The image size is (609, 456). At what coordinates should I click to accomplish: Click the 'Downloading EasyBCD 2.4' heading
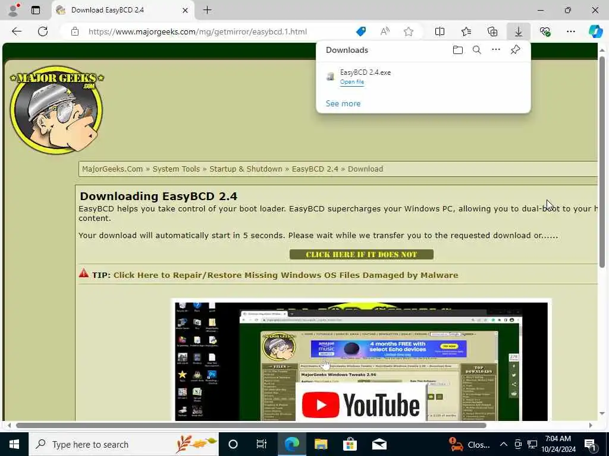(158, 196)
